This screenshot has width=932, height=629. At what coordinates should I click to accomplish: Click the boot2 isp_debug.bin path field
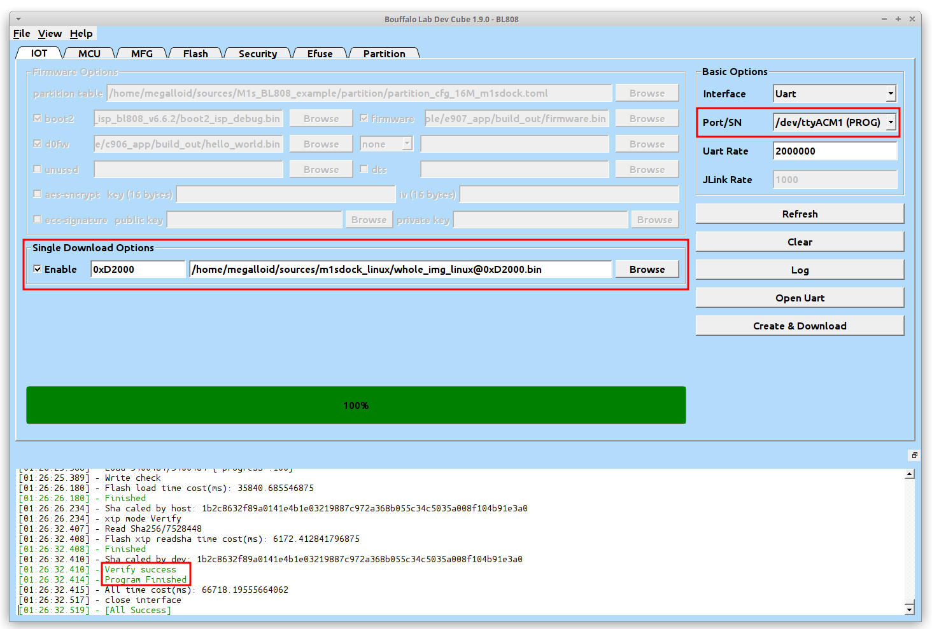pos(188,118)
